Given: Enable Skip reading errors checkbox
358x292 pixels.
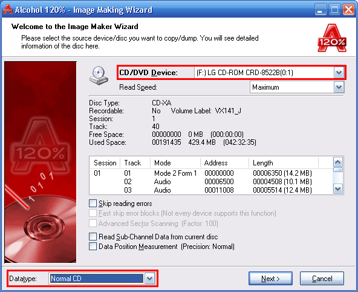Looking at the screenshot, I should coord(93,204).
